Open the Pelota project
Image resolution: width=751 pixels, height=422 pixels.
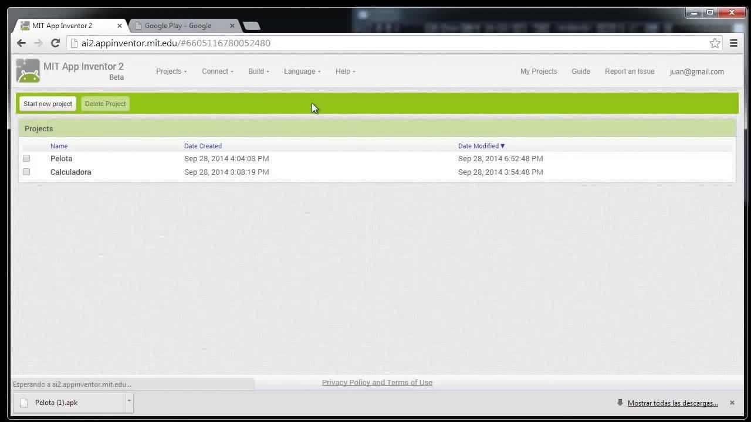point(61,158)
